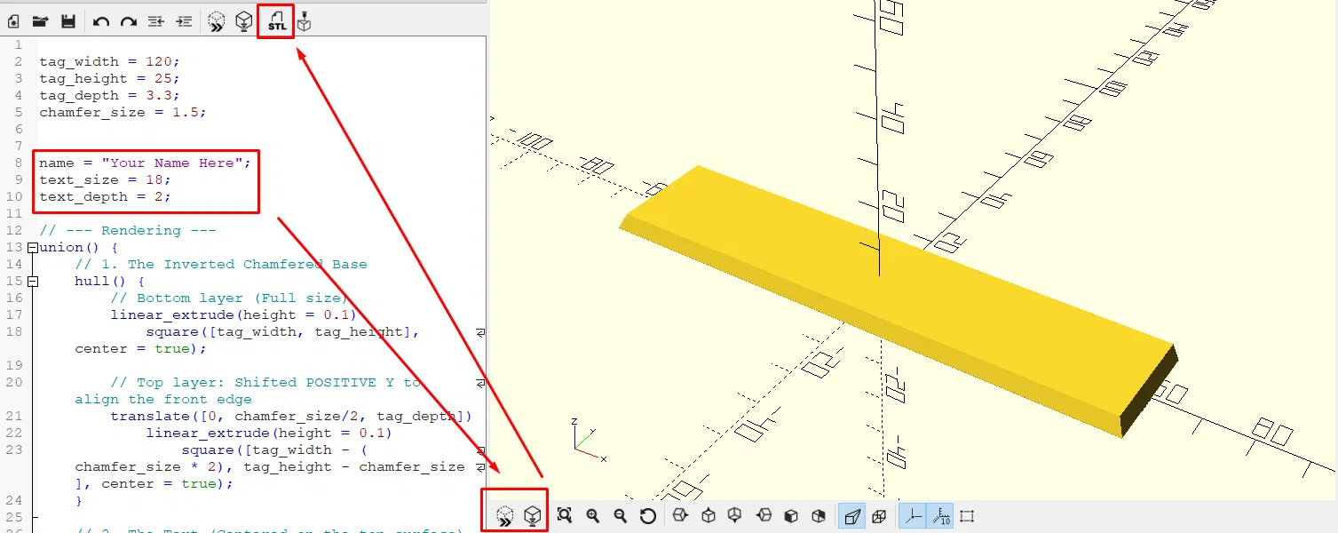This screenshot has width=1338, height=533.
Task: Click the line 'text_size = 18;'
Action: (105, 180)
